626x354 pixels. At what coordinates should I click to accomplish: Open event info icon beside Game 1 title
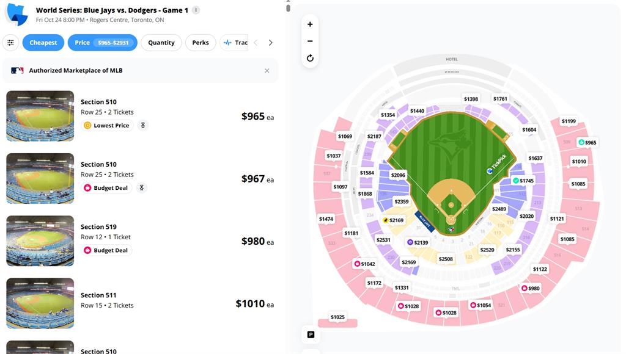coord(196,10)
